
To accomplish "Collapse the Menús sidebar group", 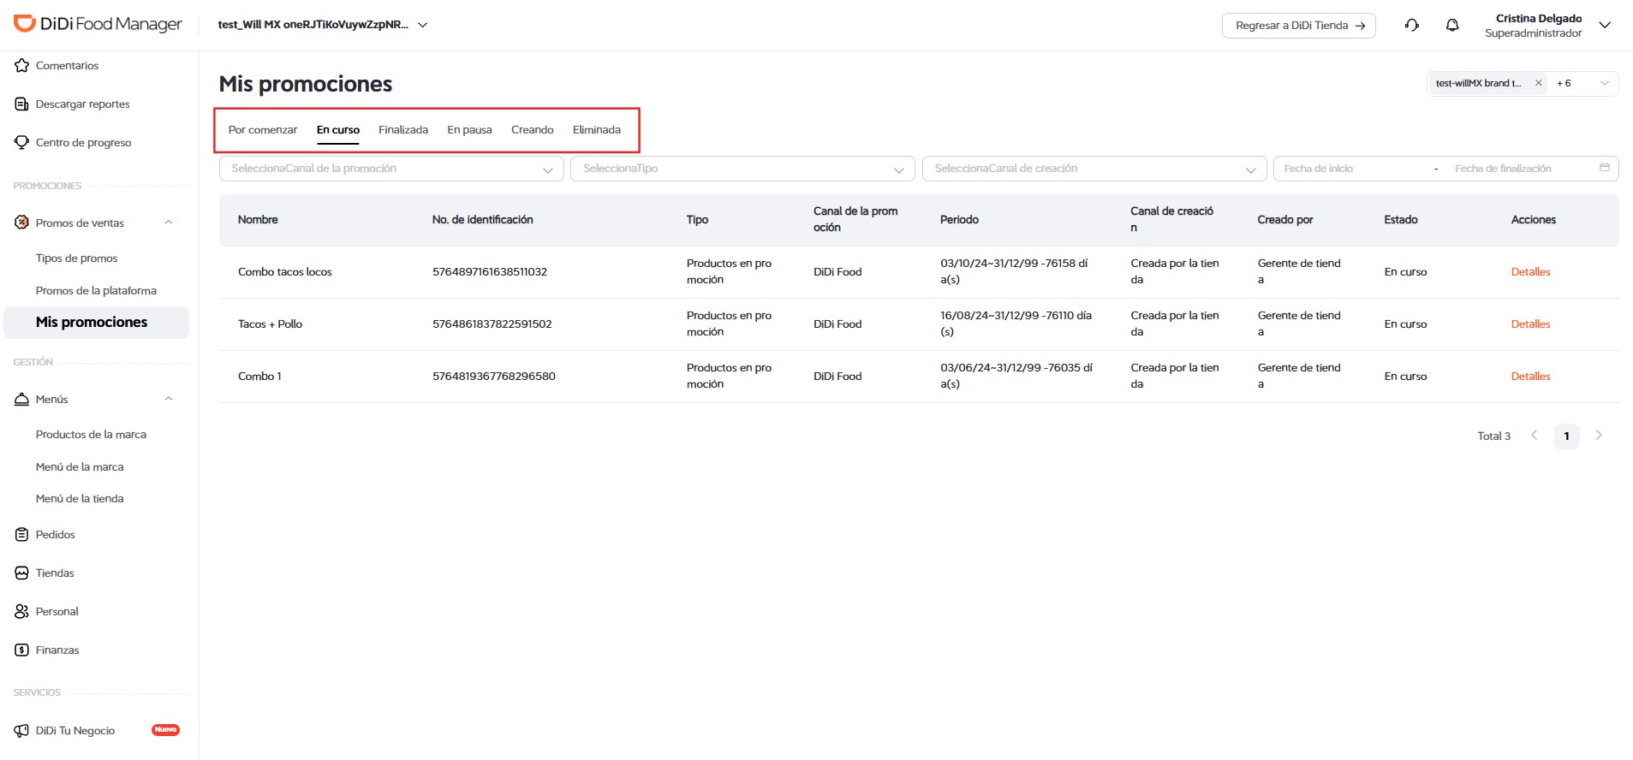I will [x=169, y=399].
